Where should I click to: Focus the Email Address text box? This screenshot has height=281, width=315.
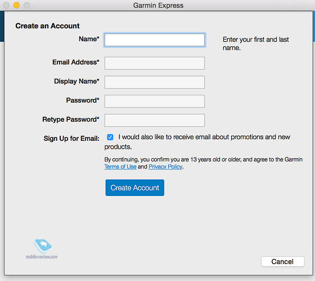click(155, 63)
